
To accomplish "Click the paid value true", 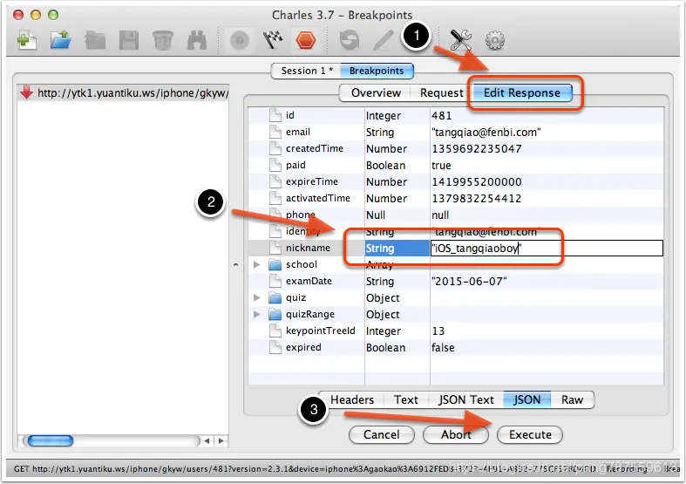I will [x=441, y=166].
